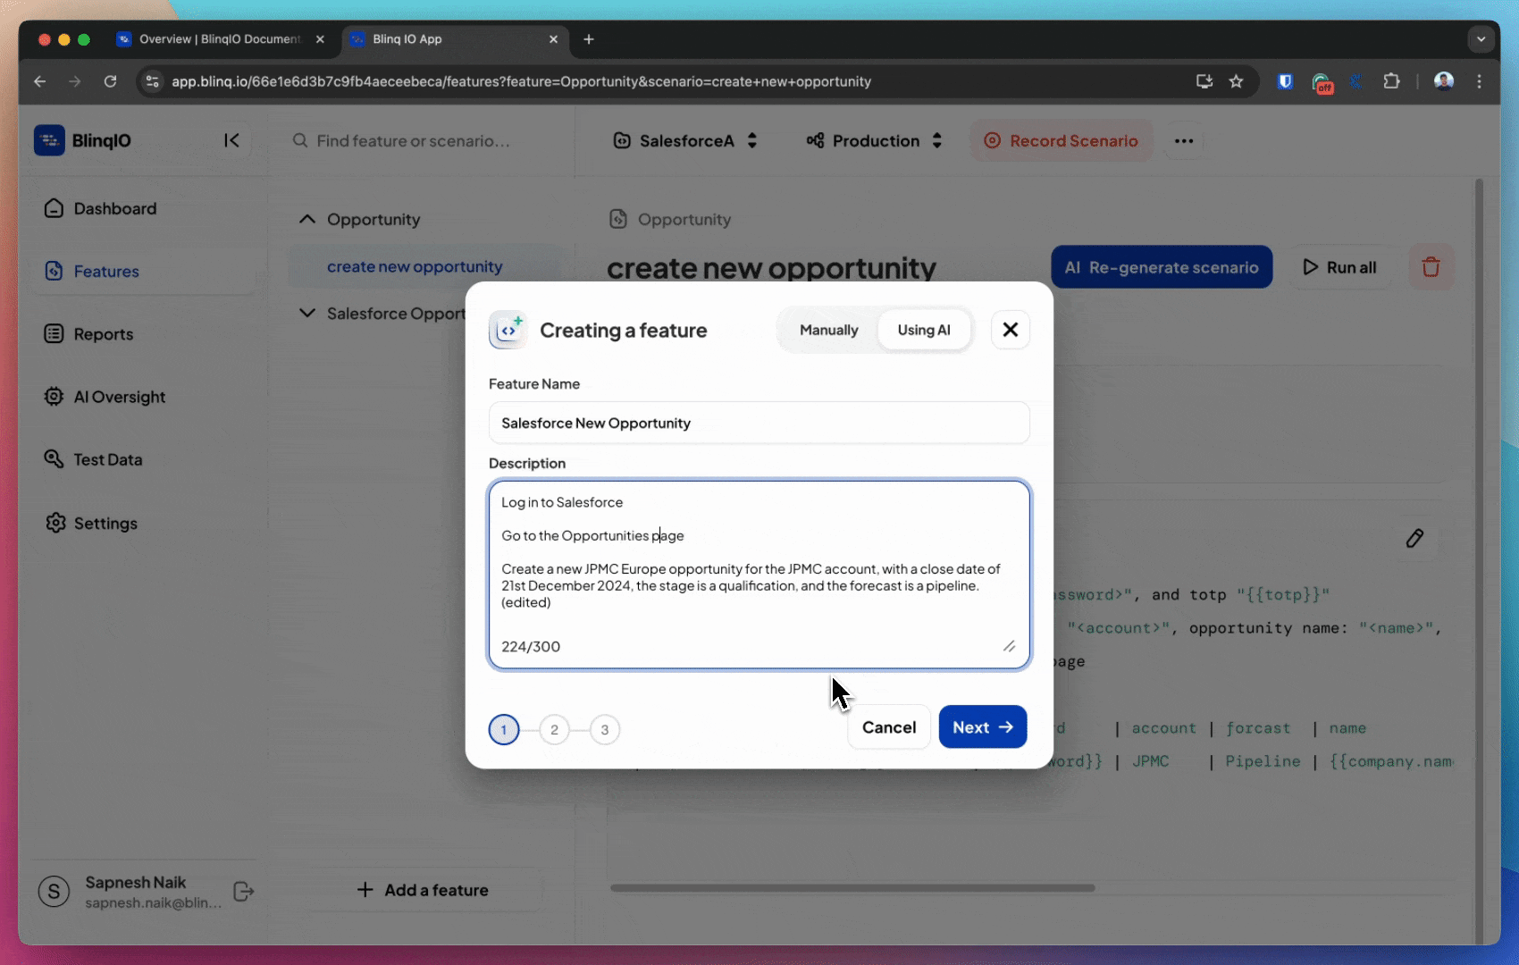The height and width of the screenshot is (965, 1519).
Task: Click the BlinqIO logo icon
Action: pos(49,140)
